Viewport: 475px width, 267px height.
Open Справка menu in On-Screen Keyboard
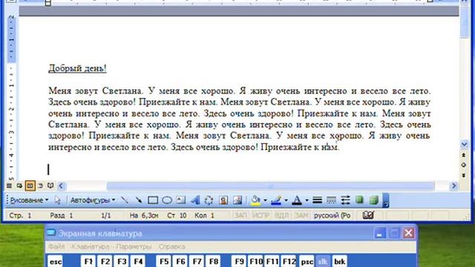coord(171,247)
